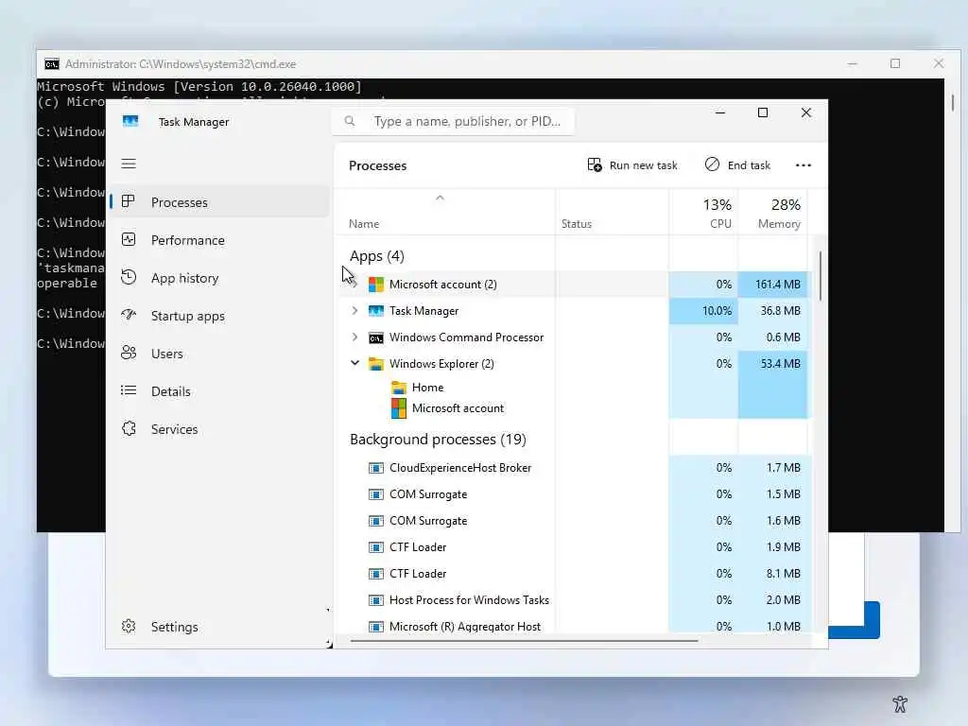Click the End task button label

pyautogui.click(x=749, y=165)
